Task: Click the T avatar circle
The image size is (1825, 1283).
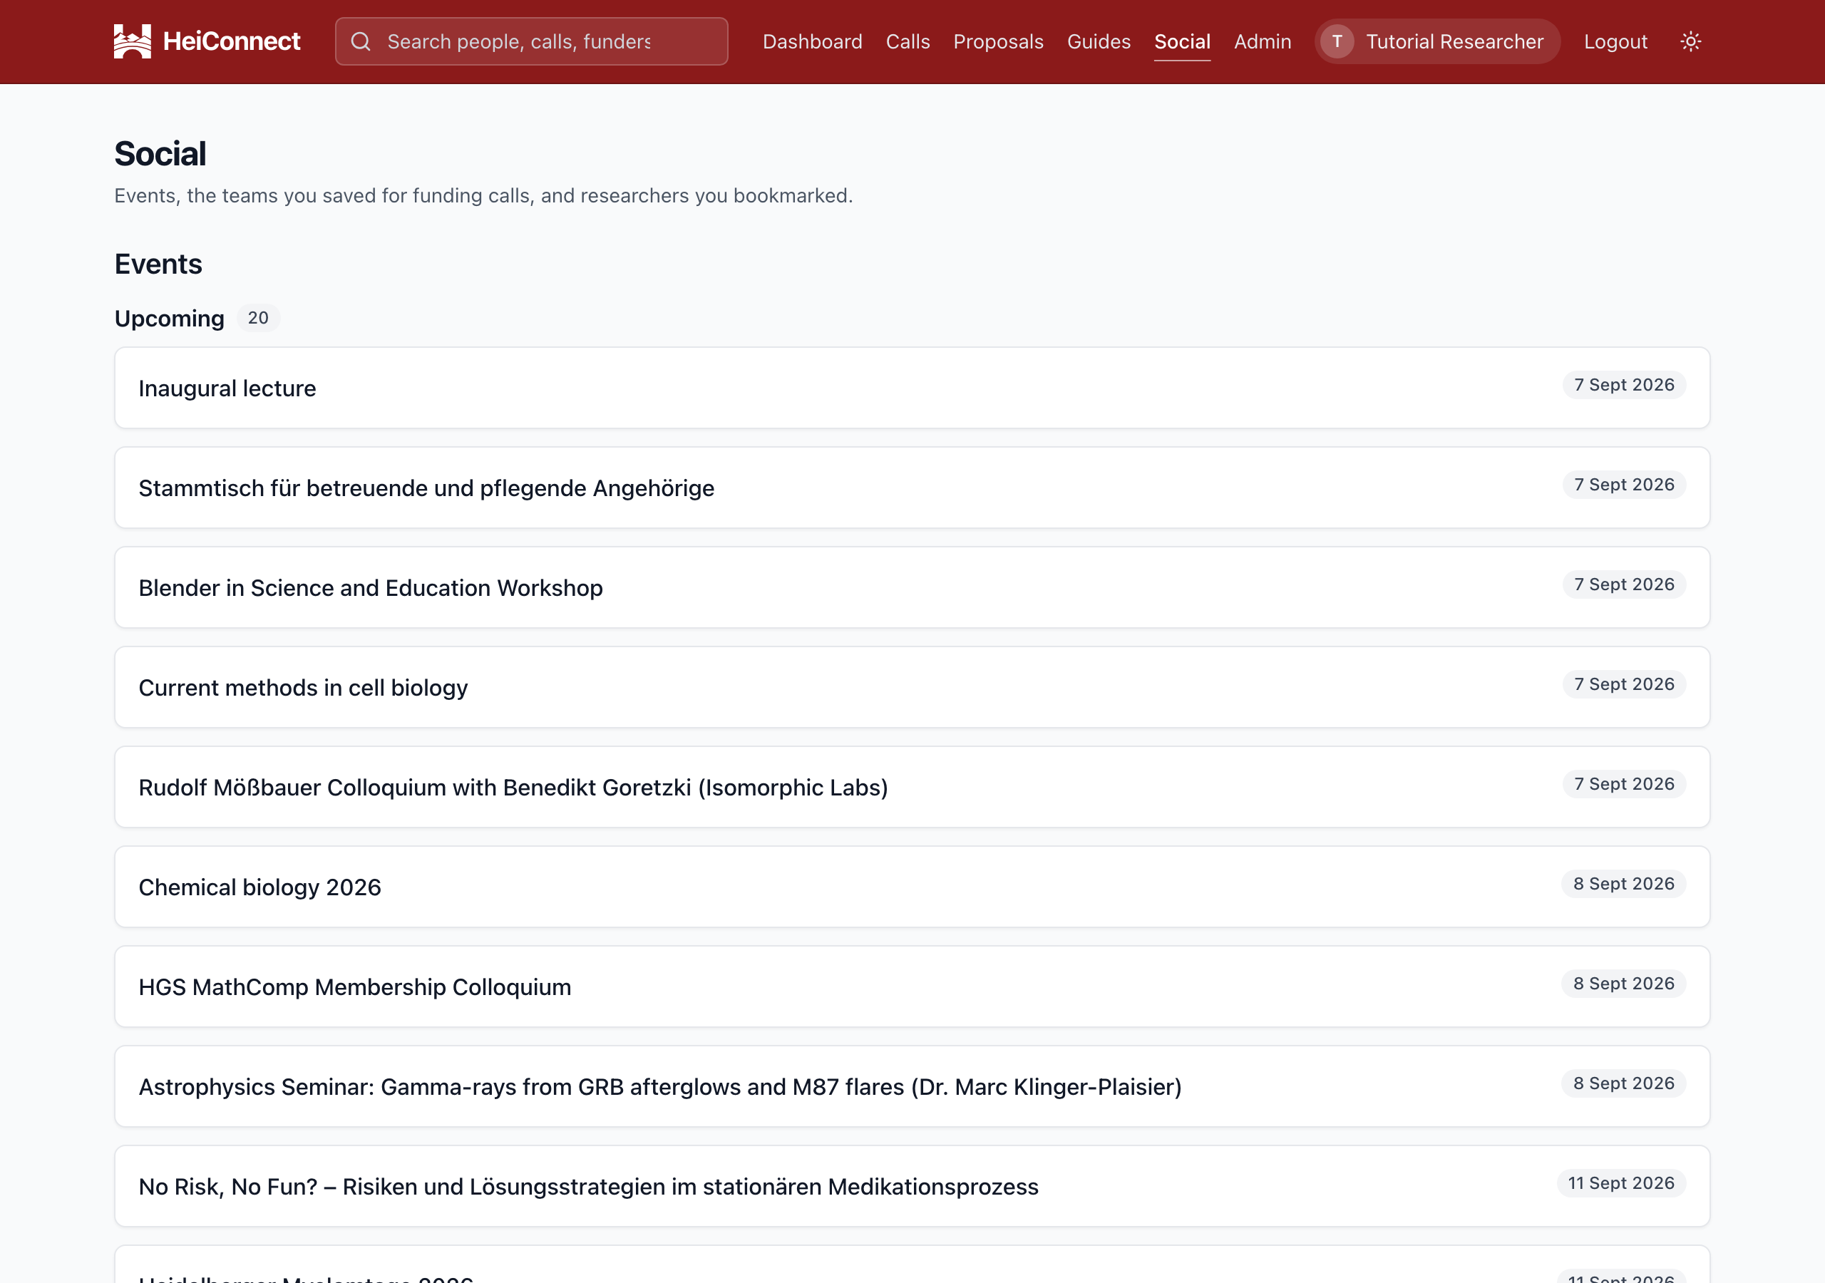Action: [x=1338, y=41]
